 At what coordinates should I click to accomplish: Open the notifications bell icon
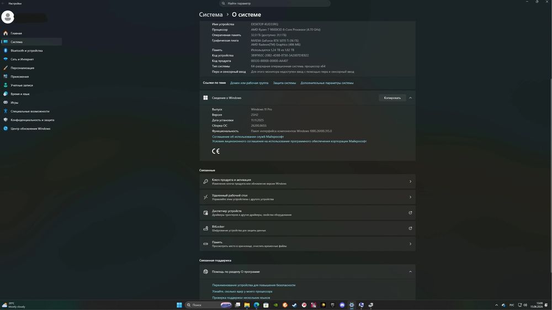pos(546,305)
